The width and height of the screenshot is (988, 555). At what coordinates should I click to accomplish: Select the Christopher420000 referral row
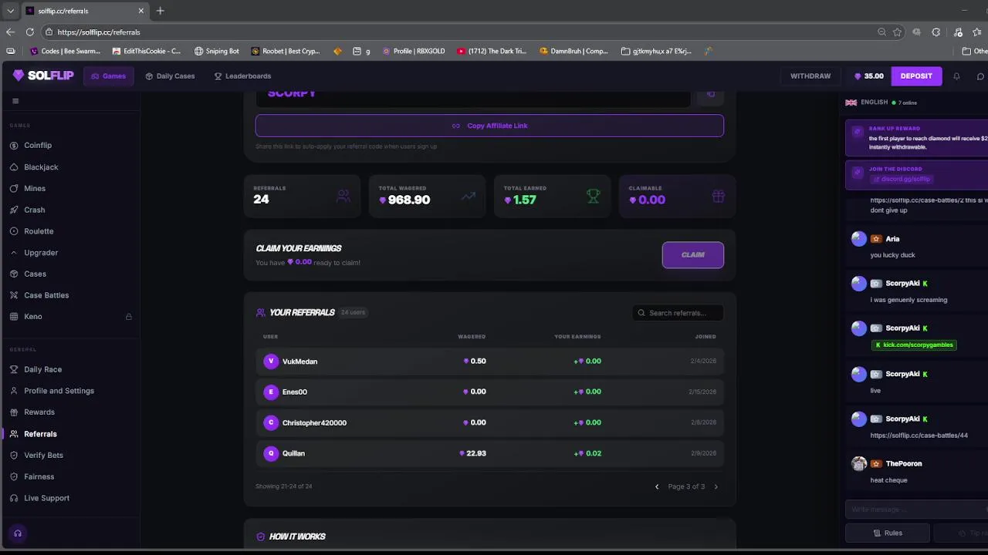click(x=489, y=422)
